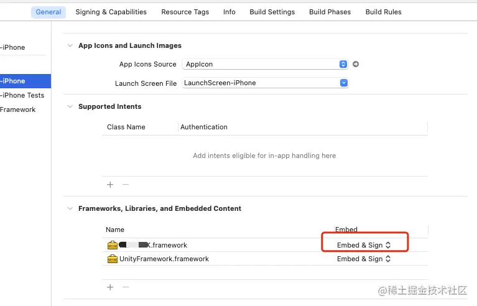Remove intent with the minus button
This screenshot has height=306, width=477.
tap(125, 185)
